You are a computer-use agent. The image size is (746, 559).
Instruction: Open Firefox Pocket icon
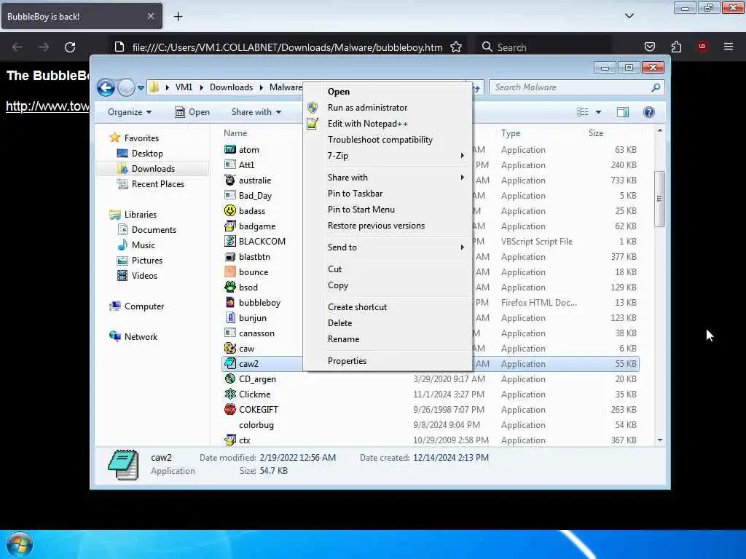[649, 47]
